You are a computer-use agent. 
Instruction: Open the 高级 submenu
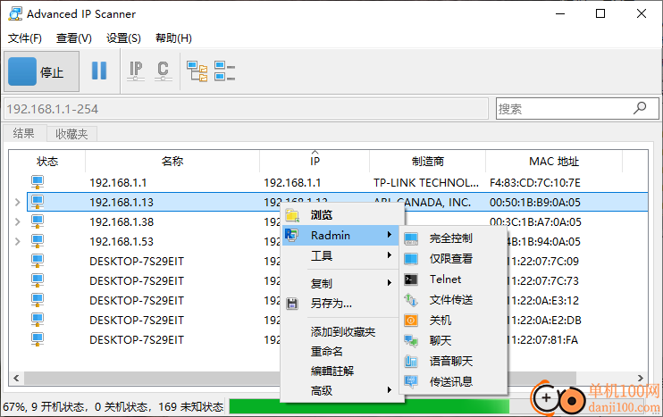pyautogui.click(x=340, y=391)
